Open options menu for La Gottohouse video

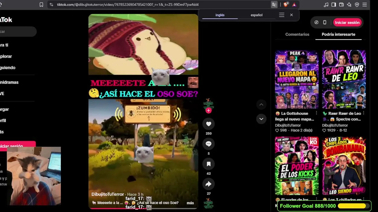pos(317,113)
